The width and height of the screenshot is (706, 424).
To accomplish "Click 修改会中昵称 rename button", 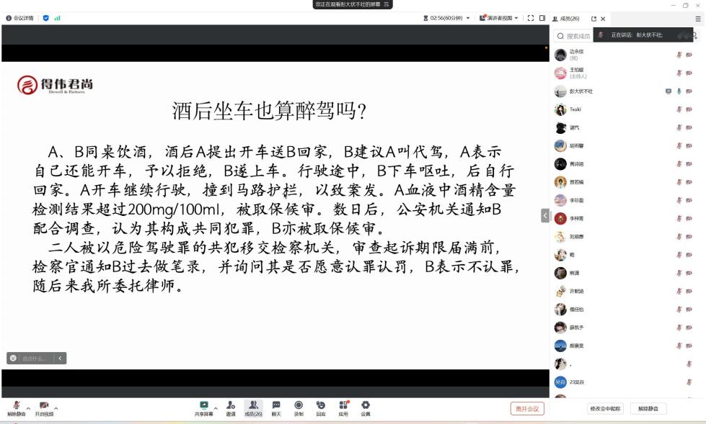I will 604,409.
